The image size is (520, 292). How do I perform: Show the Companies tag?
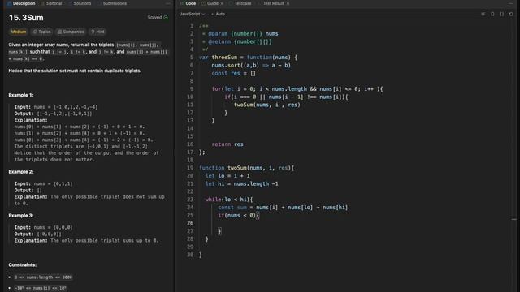71,32
